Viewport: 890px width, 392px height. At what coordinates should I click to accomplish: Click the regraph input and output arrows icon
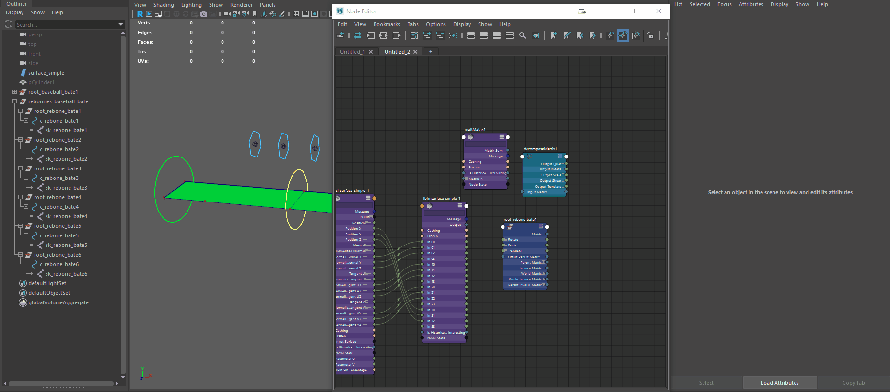[x=358, y=35]
